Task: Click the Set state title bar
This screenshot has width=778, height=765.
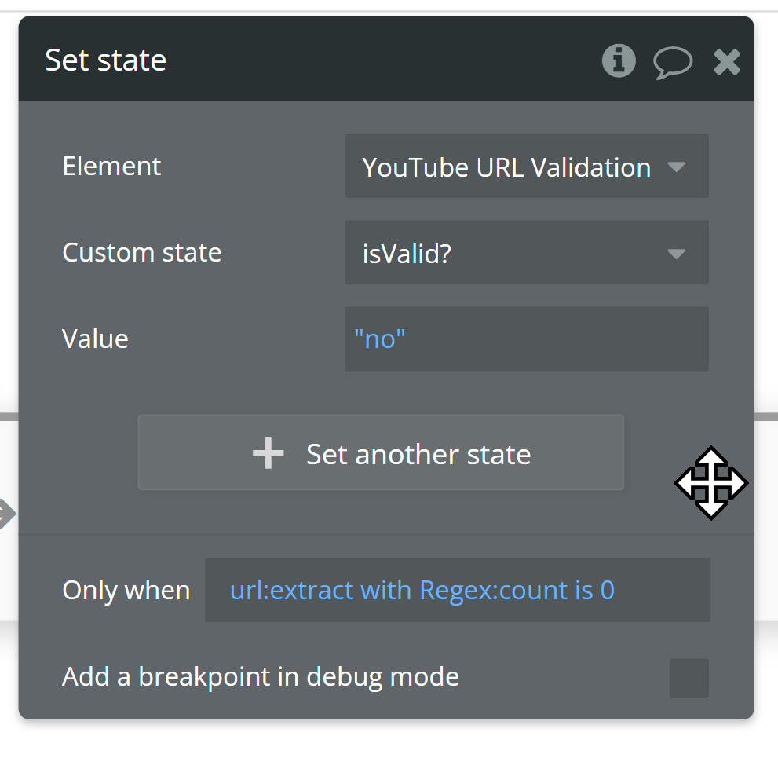Action: (314, 60)
